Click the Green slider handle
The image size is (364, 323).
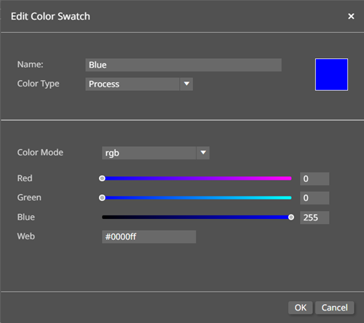tap(102, 198)
